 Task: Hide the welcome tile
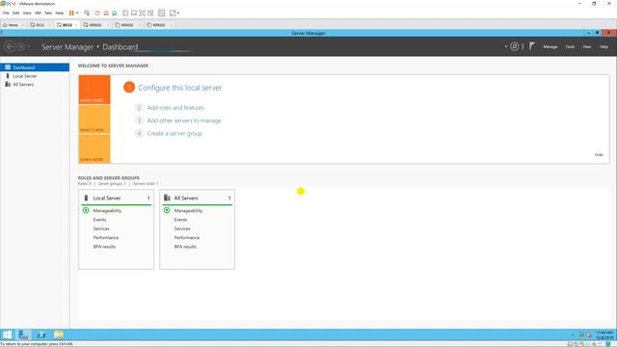(x=599, y=154)
